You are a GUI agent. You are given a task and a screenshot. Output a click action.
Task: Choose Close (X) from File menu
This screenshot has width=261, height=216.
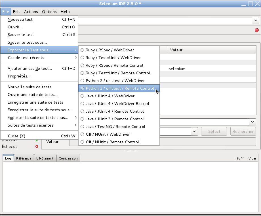click(39, 136)
